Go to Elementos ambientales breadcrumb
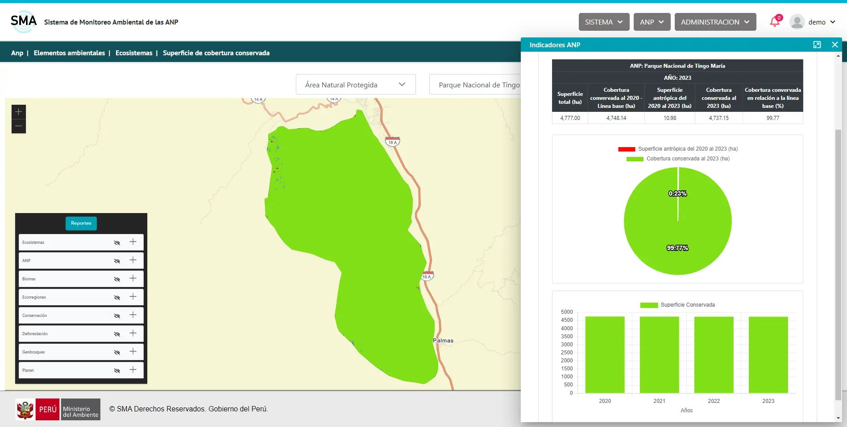This screenshot has height=427, width=847. point(69,53)
